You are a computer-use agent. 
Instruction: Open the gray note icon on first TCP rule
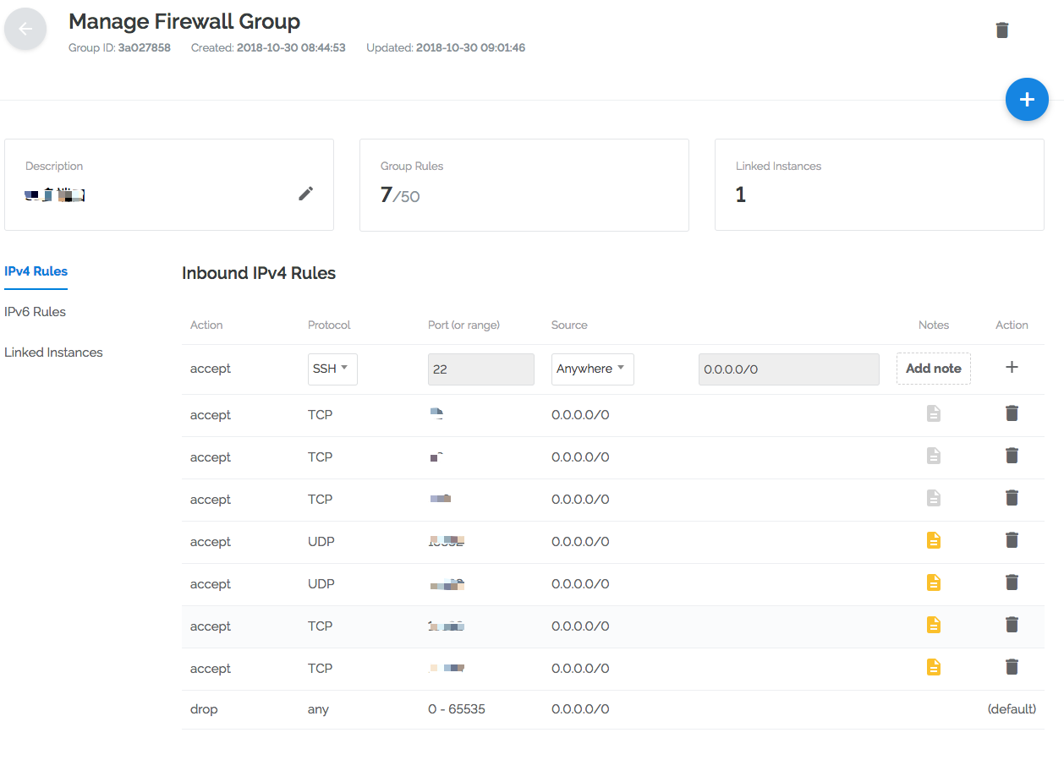(x=933, y=413)
